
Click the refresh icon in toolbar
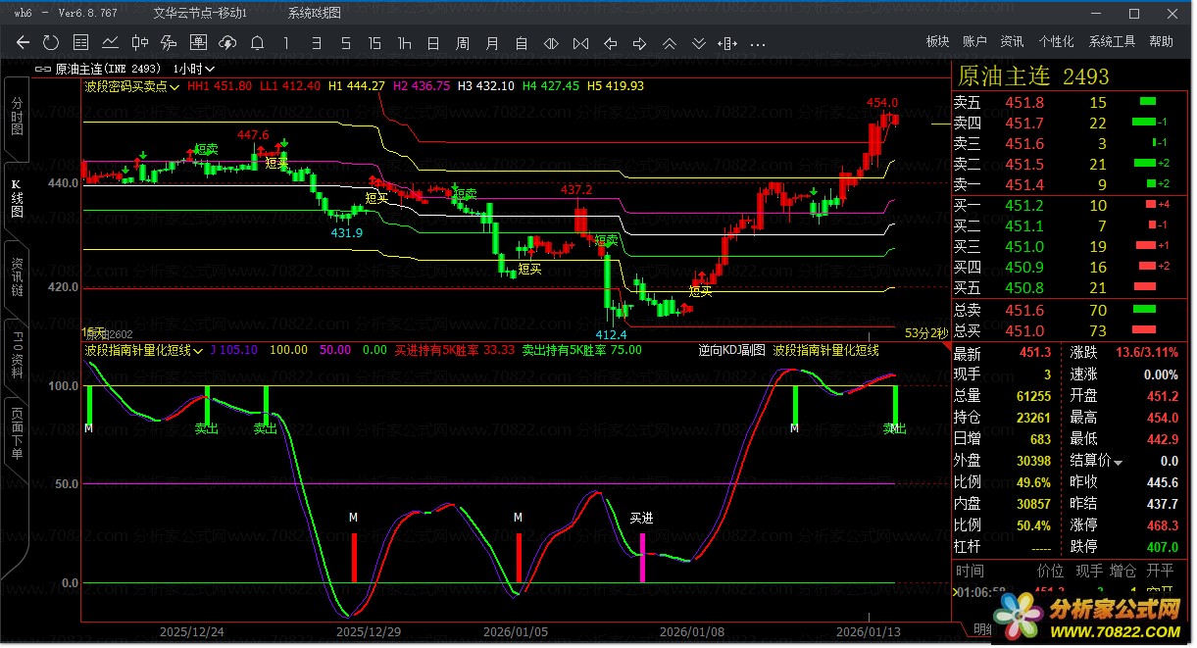51,42
